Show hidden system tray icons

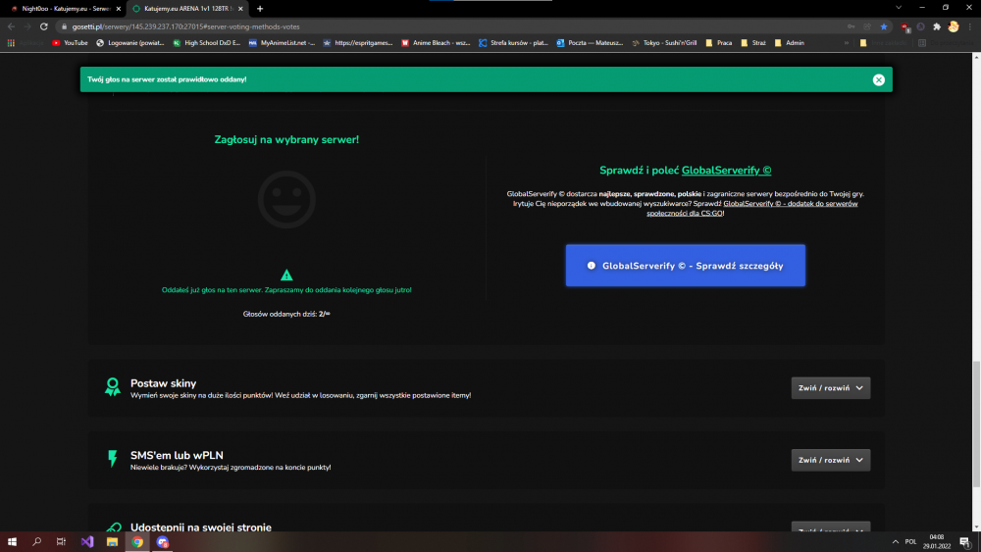pos(896,542)
